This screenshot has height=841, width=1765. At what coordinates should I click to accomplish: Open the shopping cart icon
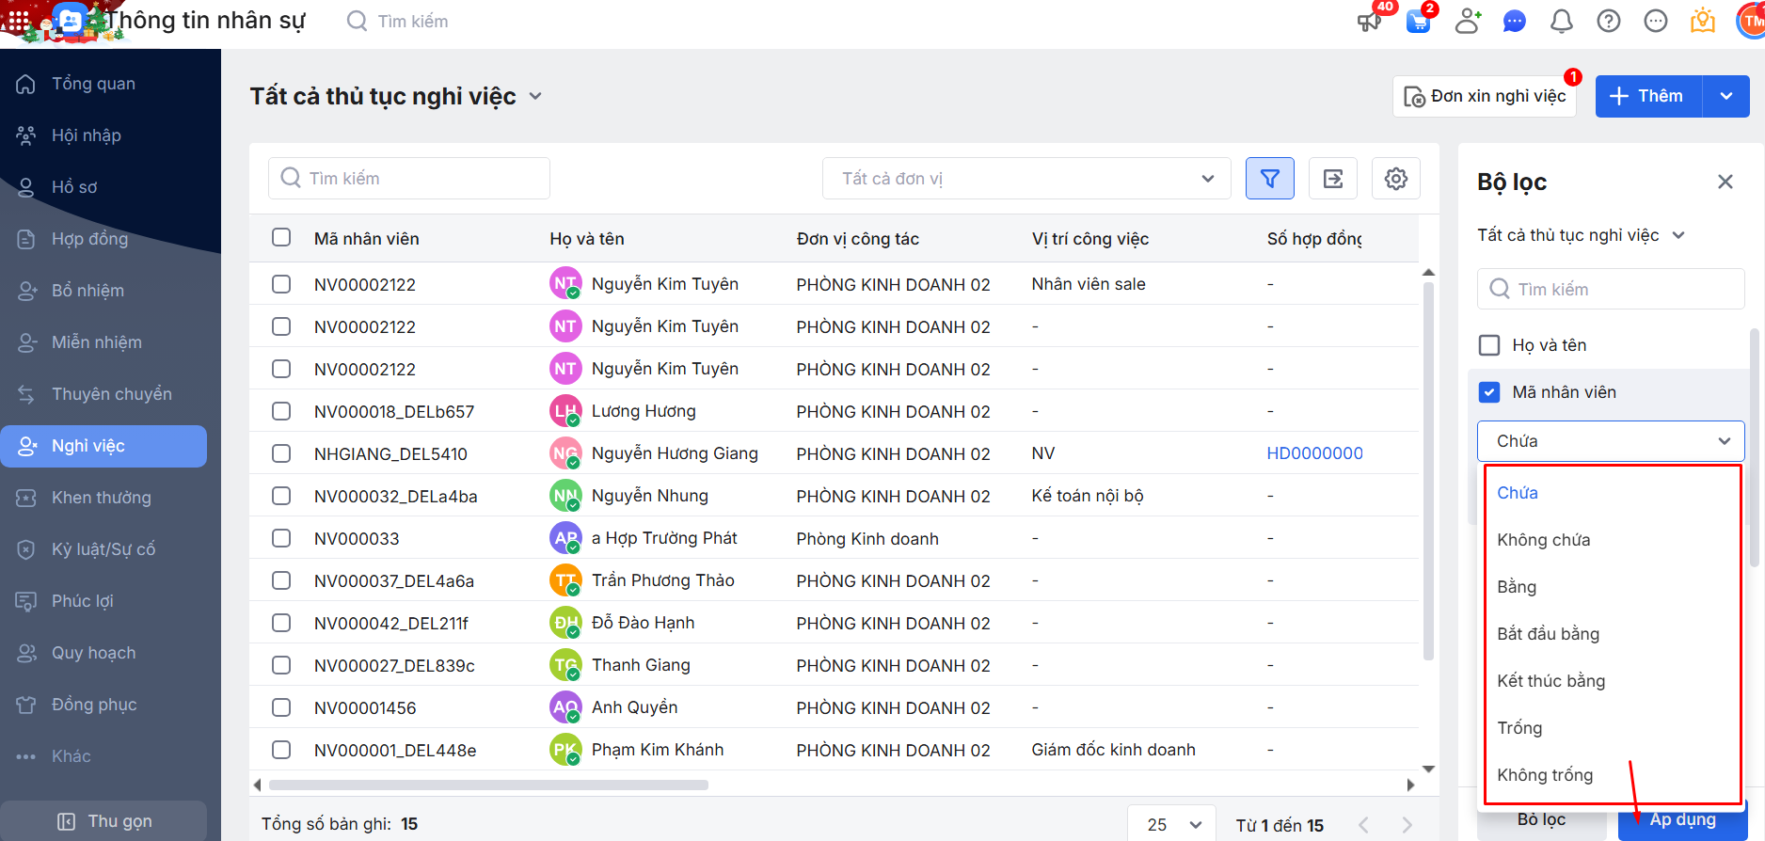[x=1418, y=22]
